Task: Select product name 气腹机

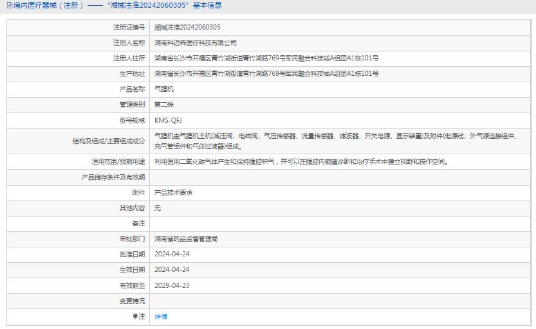Action: pos(163,89)
